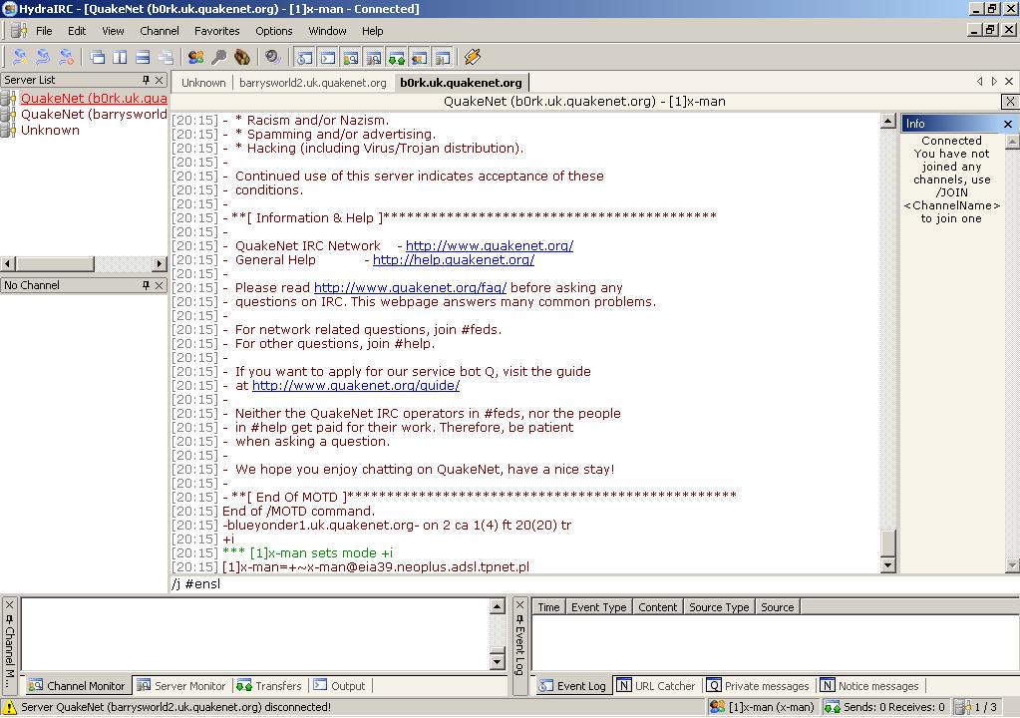Click the server icon beside QuakeNet (b0rk.uk.qua
This screenshot has width=1020, height=718.
coord(8,98)
